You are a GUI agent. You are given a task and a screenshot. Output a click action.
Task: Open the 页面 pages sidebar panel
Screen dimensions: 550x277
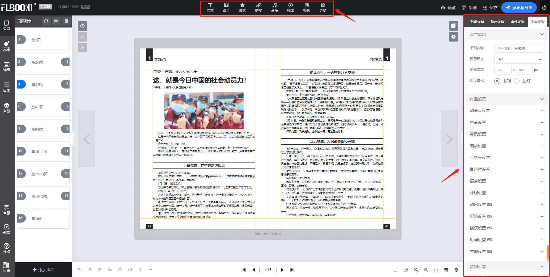pos(7,25)
